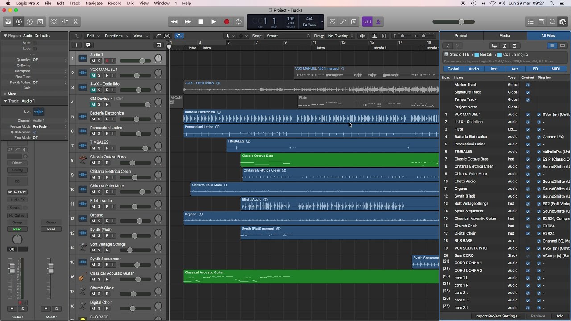Click the Rewind transport button
571x321 pixels.
174,21
